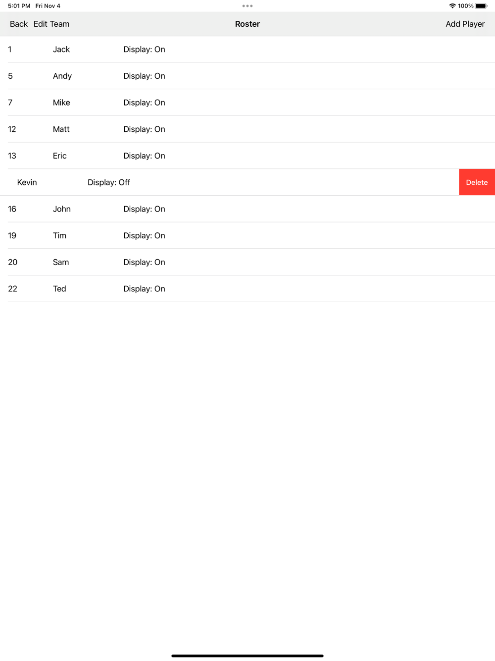Tap the Wi-Fi status icon
Image resolution: width=495 pixels, height=661 pixels.
click(452, 6)
